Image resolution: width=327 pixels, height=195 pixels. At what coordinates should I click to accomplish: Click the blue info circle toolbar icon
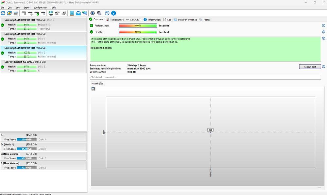point(113,13)
